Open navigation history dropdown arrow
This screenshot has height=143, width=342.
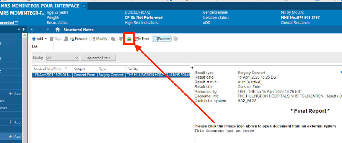(48, 29)
